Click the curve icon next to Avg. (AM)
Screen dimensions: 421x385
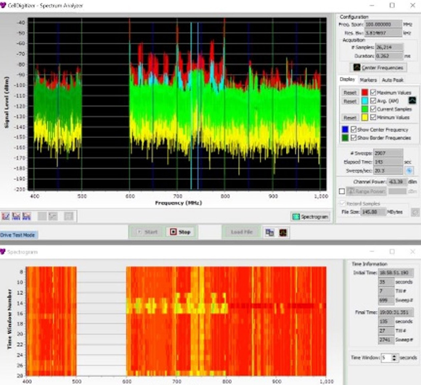pos(412,101)
